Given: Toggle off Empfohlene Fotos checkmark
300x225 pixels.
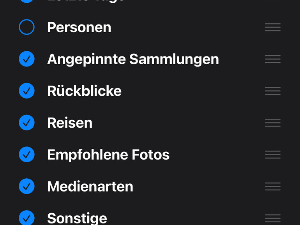Looking at the screenshot, I should pyautogui.click(x=27, y=155).
